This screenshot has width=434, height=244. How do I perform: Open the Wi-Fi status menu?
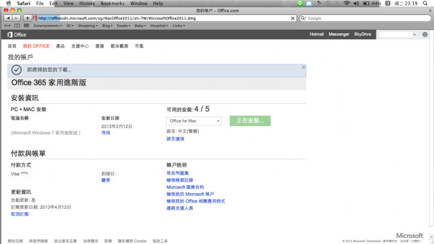coord(347,3)
